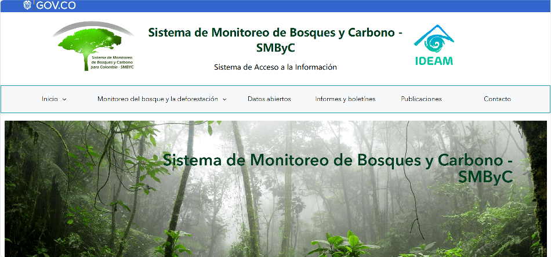Click the banner heading over the forest

point(338,168)
